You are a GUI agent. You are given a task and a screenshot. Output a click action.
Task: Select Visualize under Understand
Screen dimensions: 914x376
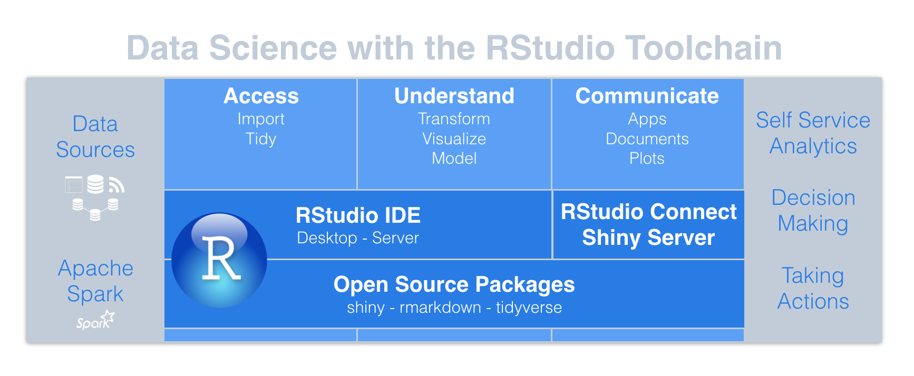click(454, 139)
